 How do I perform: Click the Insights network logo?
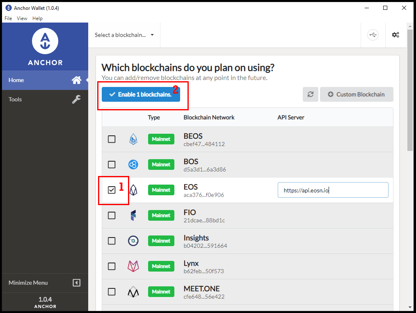(x=133, y=241)
